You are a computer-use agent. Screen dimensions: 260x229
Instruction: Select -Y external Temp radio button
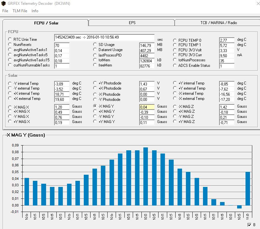[x=10, y=88]
